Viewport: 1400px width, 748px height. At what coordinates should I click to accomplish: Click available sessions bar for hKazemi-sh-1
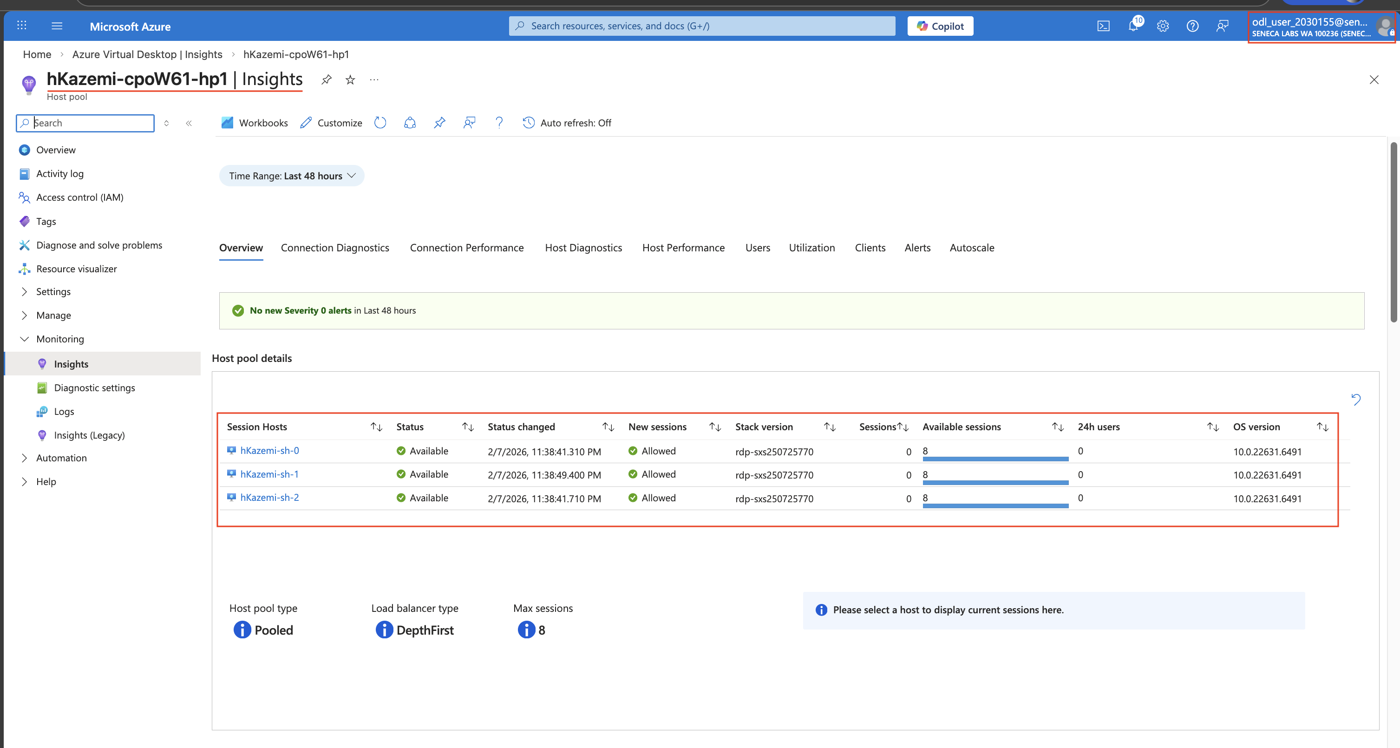(x=995, y=482)
